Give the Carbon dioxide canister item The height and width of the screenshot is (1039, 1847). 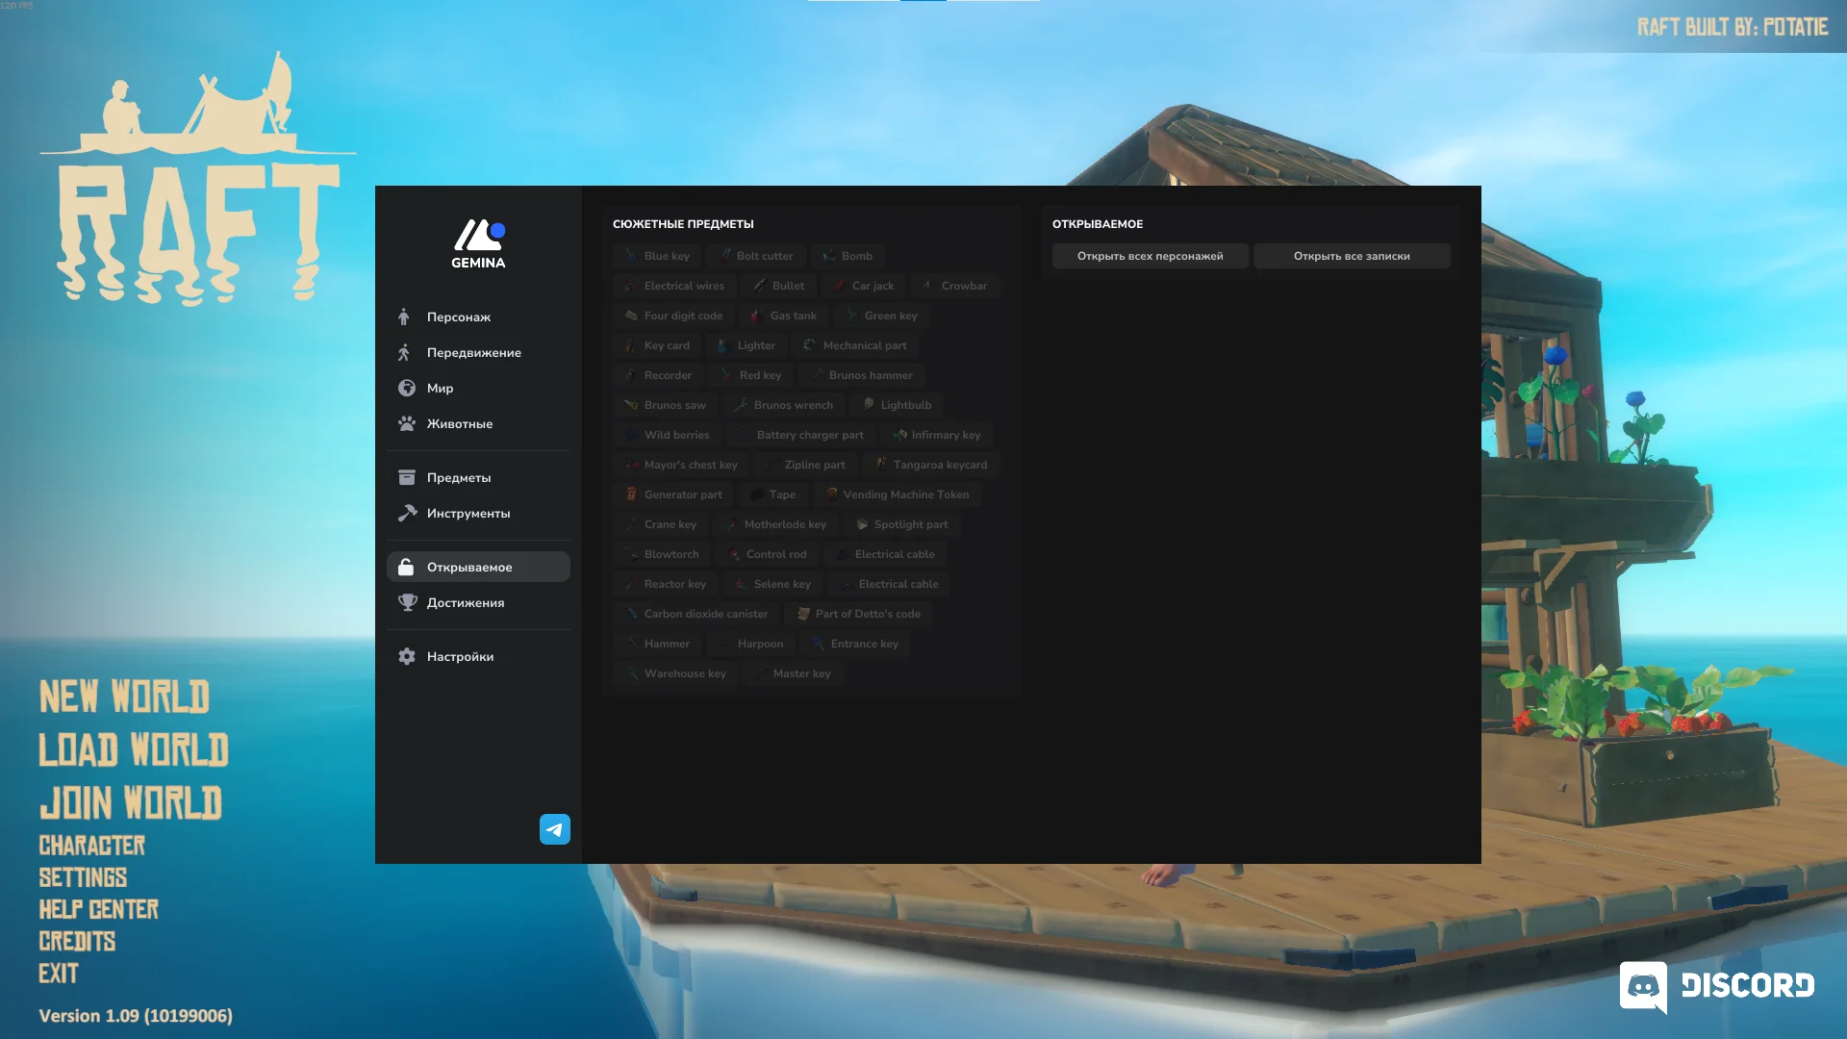[x=696, y=614]
